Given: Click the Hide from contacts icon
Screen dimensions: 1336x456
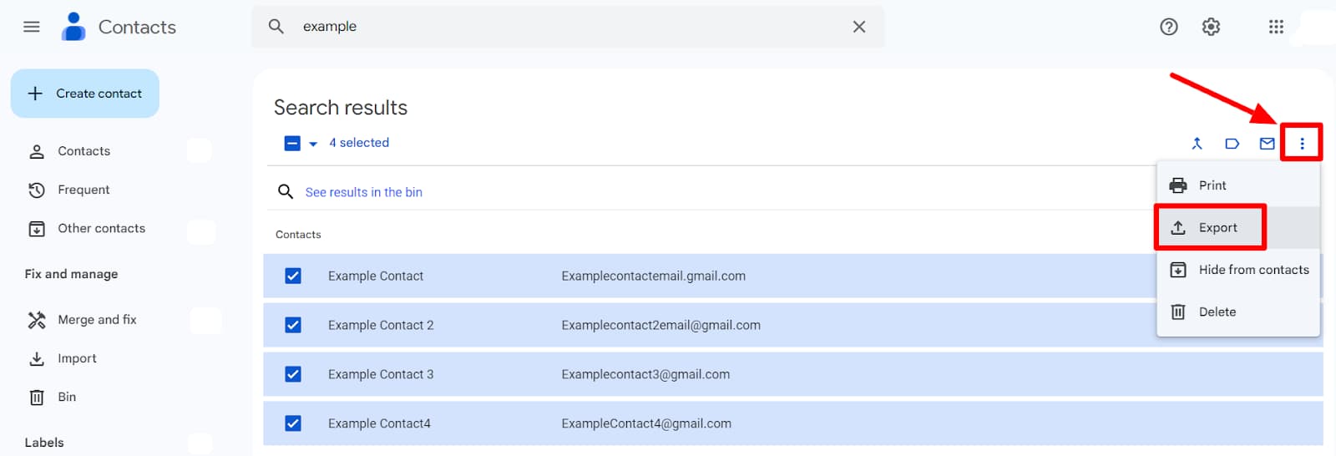Looking at the screenshot, I should coord(1178,270).
